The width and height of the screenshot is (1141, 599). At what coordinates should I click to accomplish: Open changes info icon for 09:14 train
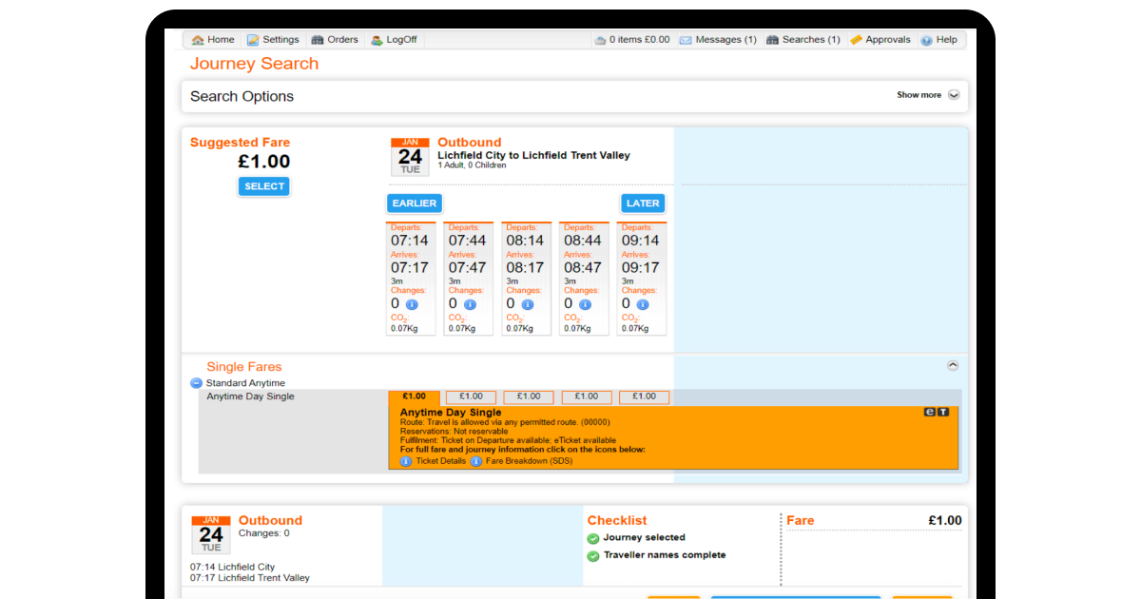tap(643, 304)
